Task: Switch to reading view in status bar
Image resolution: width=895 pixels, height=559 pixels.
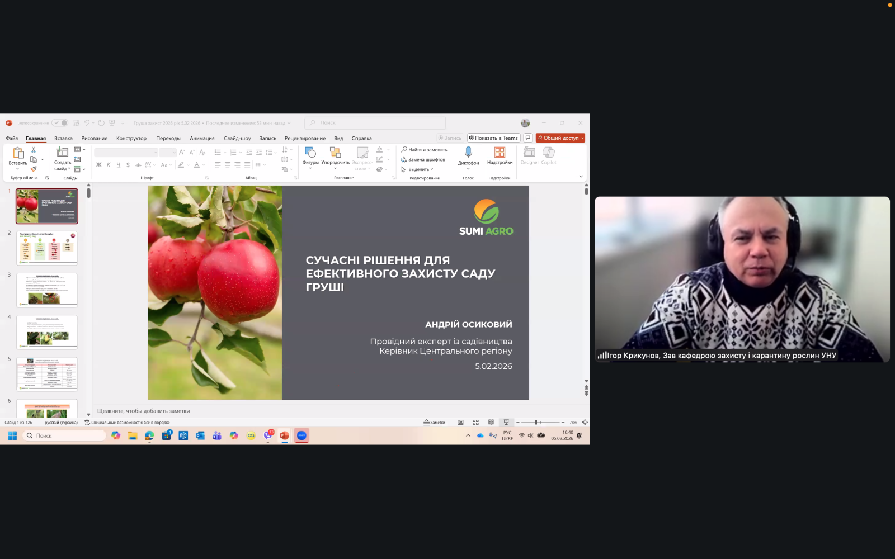Action: tap(491, 423)
